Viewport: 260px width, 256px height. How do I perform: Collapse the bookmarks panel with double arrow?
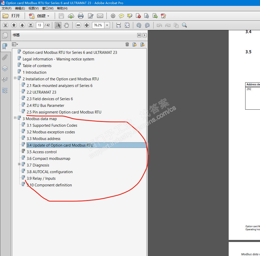tap(139, 35)
